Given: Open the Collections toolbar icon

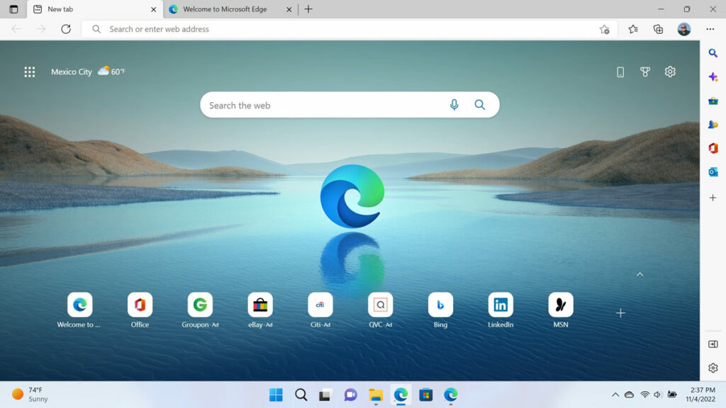Looking at the screenshot, I should [658, 29].
